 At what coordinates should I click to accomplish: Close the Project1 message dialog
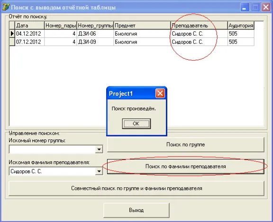tap(160, 93)
